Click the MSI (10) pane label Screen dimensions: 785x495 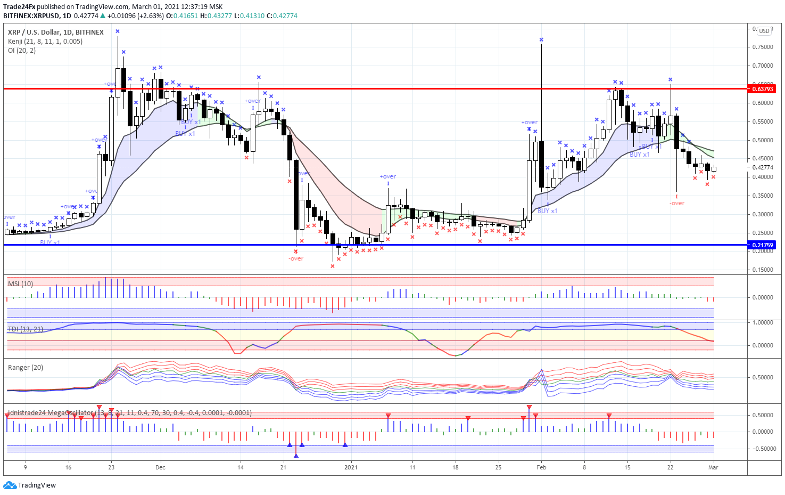click(20, 283)
